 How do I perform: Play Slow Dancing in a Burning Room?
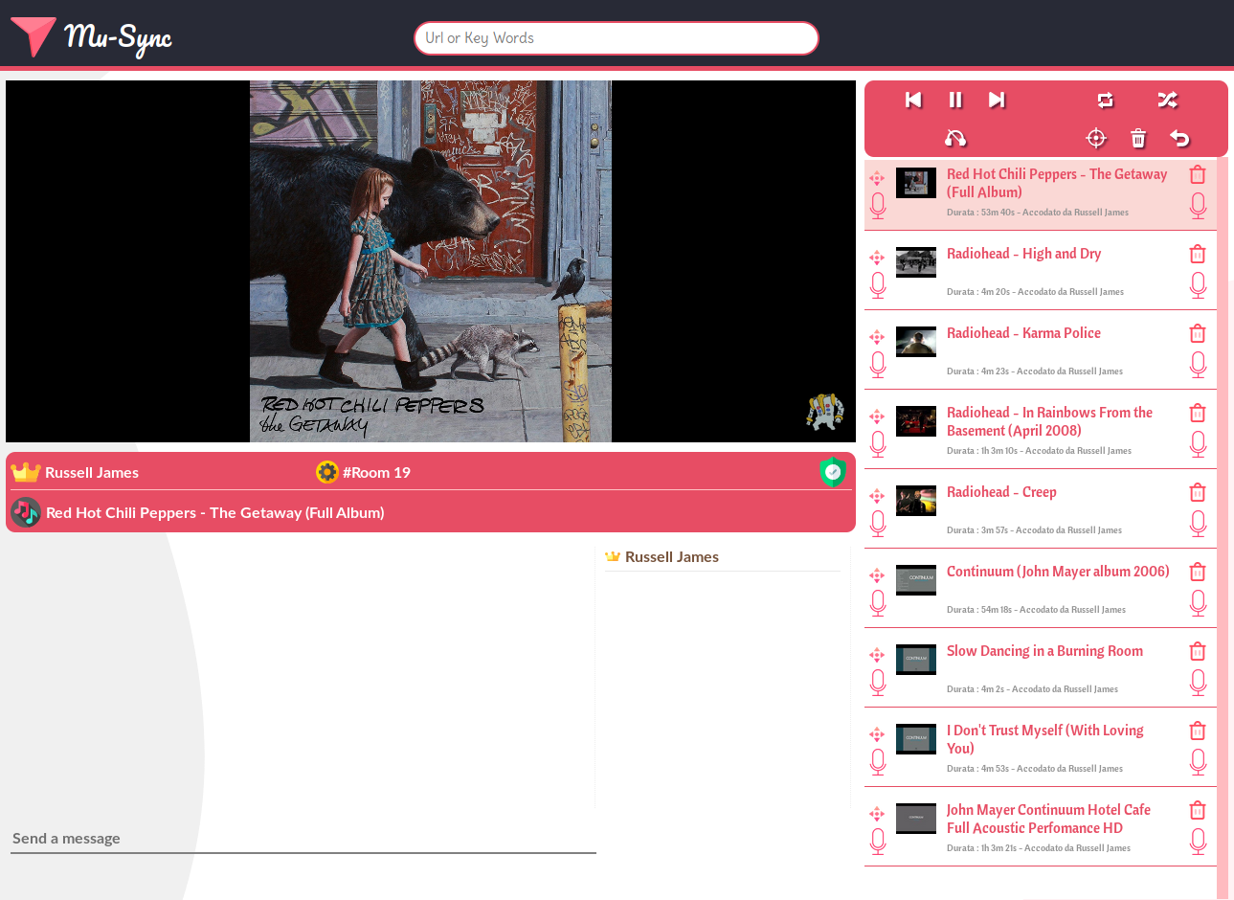[x=1044, y=651]
